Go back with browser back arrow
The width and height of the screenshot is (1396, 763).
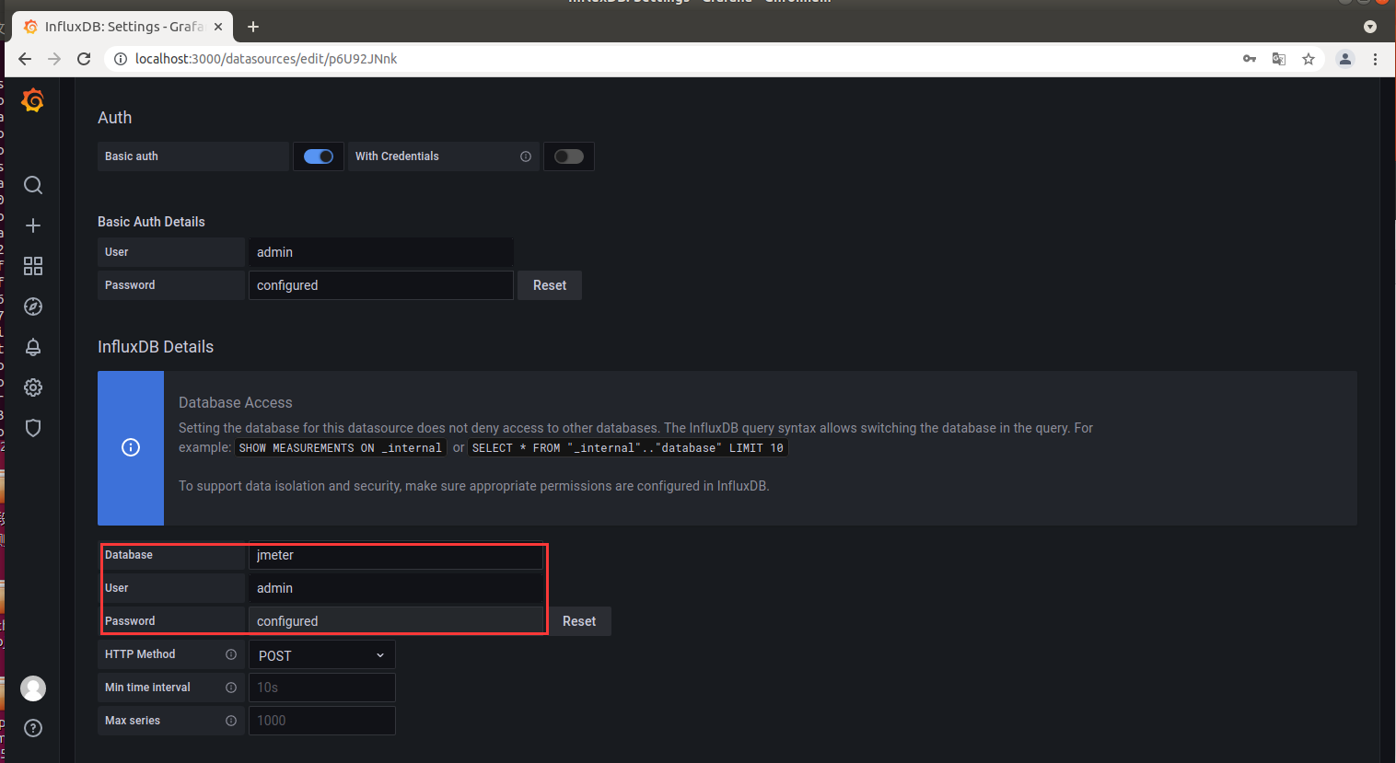(x=25, y=59)
